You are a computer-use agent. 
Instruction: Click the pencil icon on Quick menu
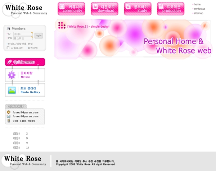(9, 62)
